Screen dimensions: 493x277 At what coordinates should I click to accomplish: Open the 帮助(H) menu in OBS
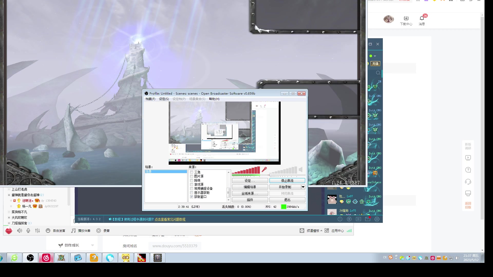[x=214, y=99]
